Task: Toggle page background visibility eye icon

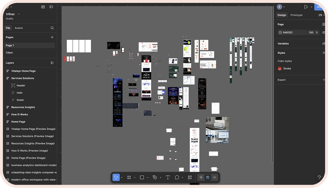Action: [x=323, y=33]
